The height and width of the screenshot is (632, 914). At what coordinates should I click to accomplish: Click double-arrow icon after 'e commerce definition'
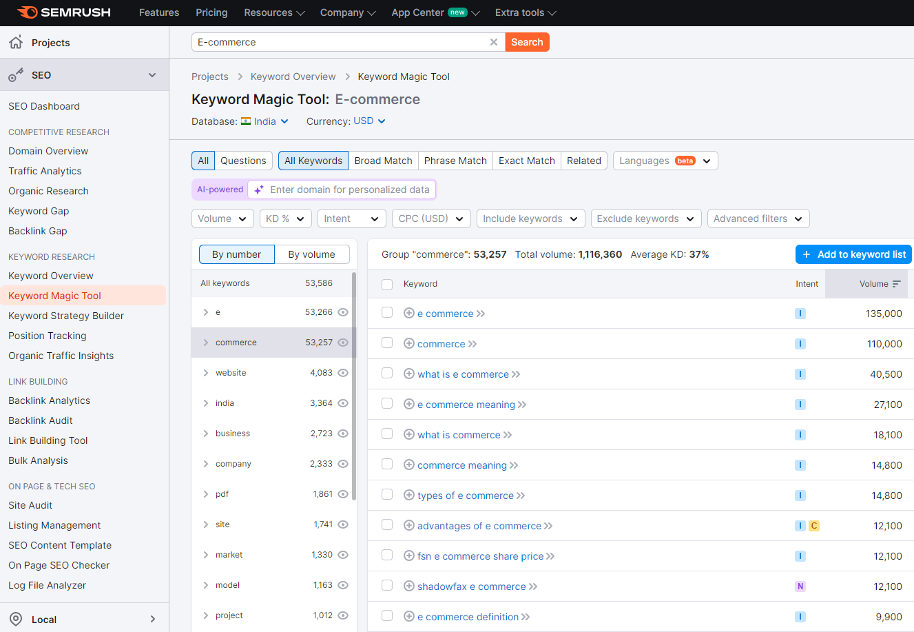pos(526,617)
